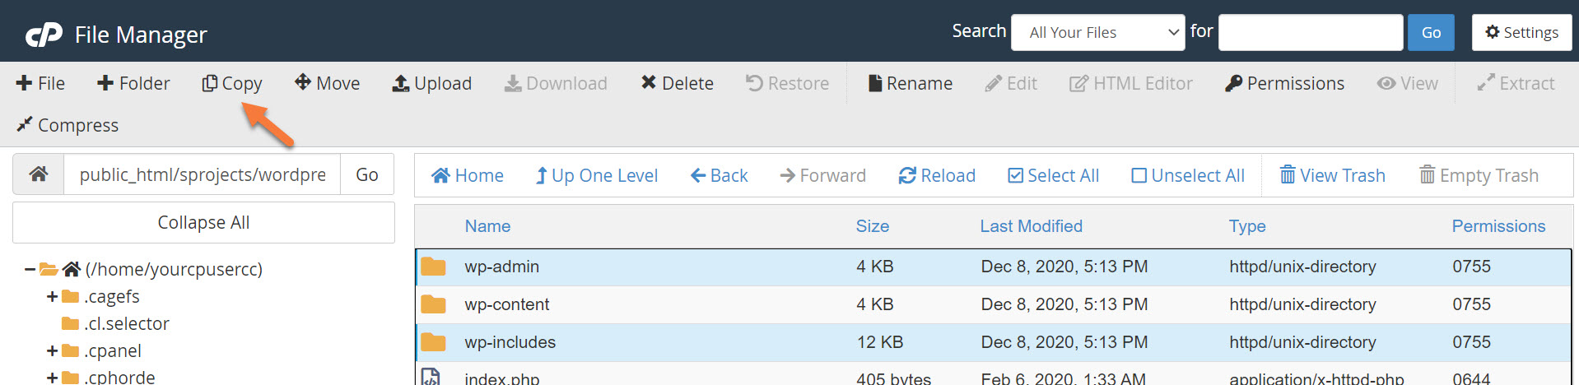This screenshot has height=385, width=1579.
Task: Sort files by Last Modified column
Action: click(x=1031, y=226)
